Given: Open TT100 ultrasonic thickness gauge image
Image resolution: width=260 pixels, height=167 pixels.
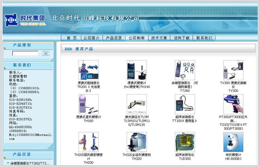Looking at the screenshot, I should [x=185, y=104].
